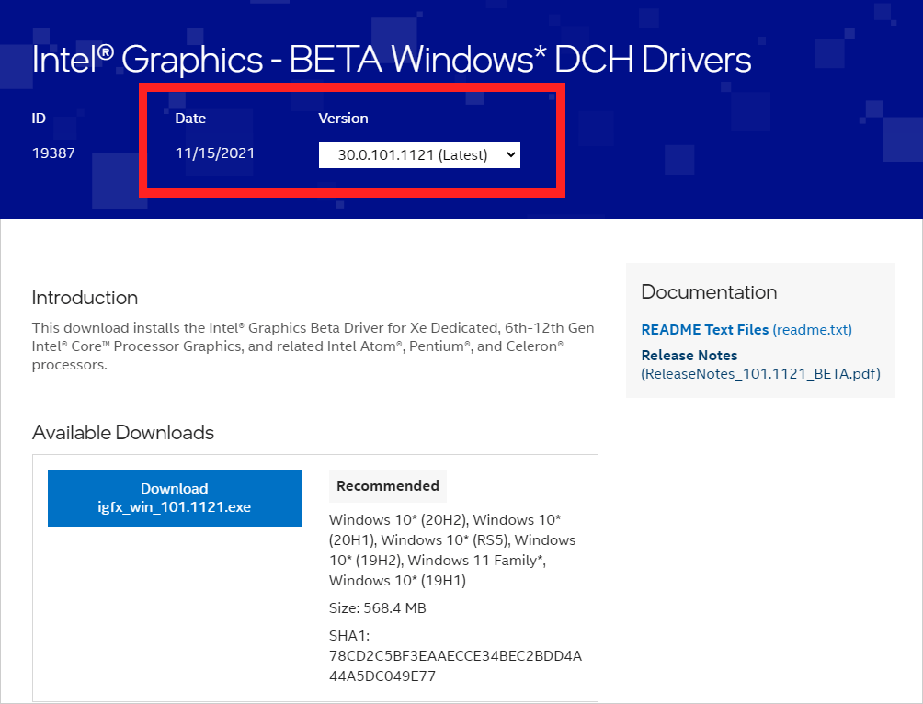Click the page title Intel Graphics BETA Windows DCH Drivers
The image size is (923, 704).
point(392,60)
